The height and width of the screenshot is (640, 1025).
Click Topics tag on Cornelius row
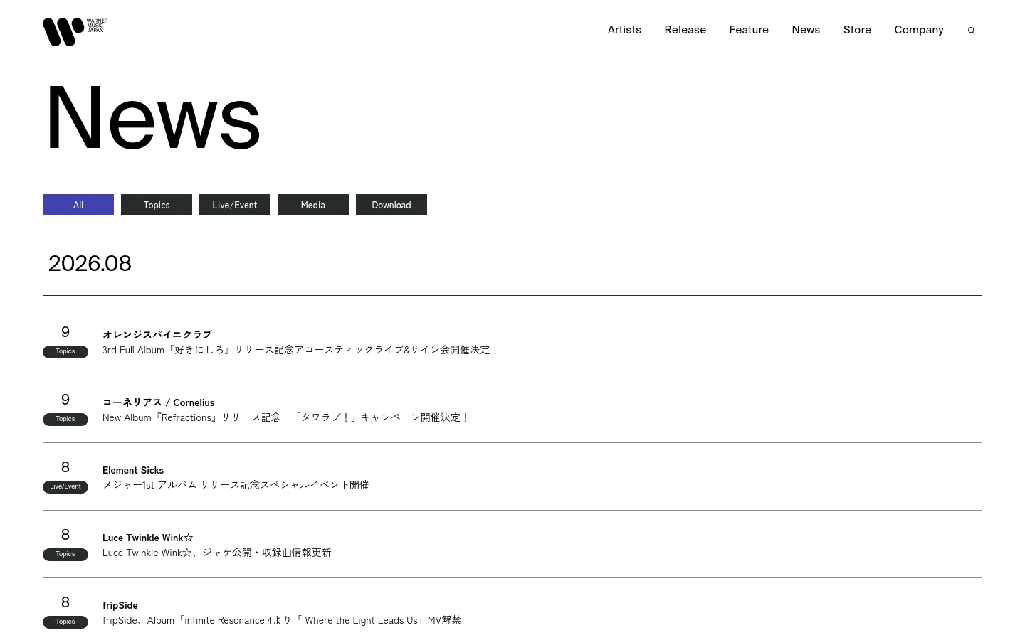point(65,419)
